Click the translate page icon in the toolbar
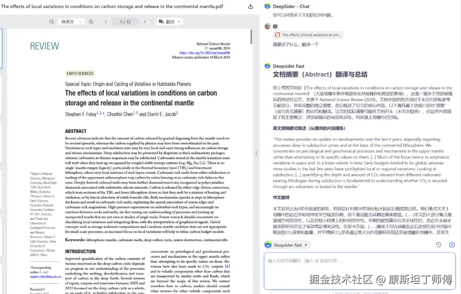This screenshot has height=294, width=461. 161,21
